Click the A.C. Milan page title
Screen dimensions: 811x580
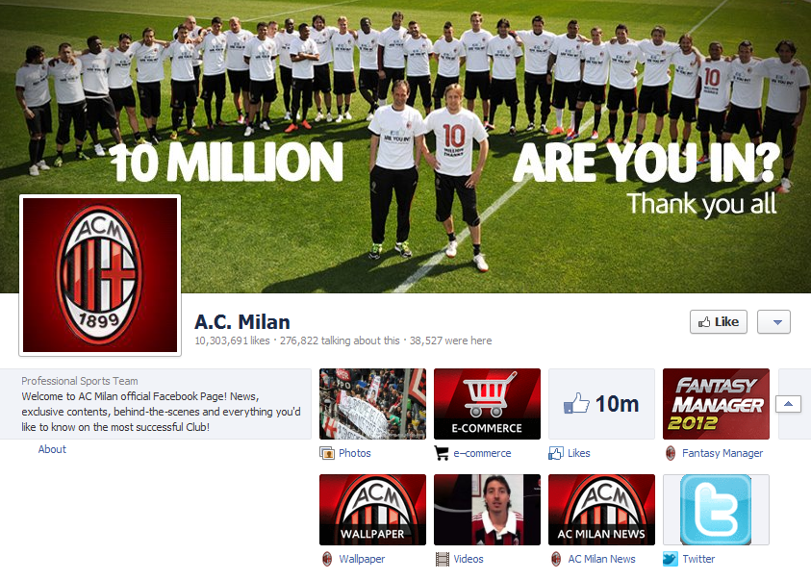[x=242, y=322]
